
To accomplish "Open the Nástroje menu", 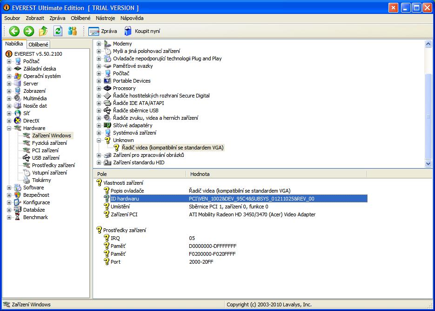I will pyautogui.click(x=105, y=18).
